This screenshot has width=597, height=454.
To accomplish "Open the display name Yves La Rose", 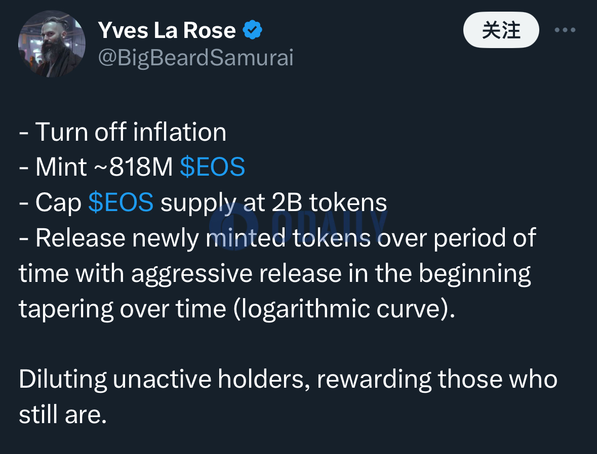I will [167, 30].
